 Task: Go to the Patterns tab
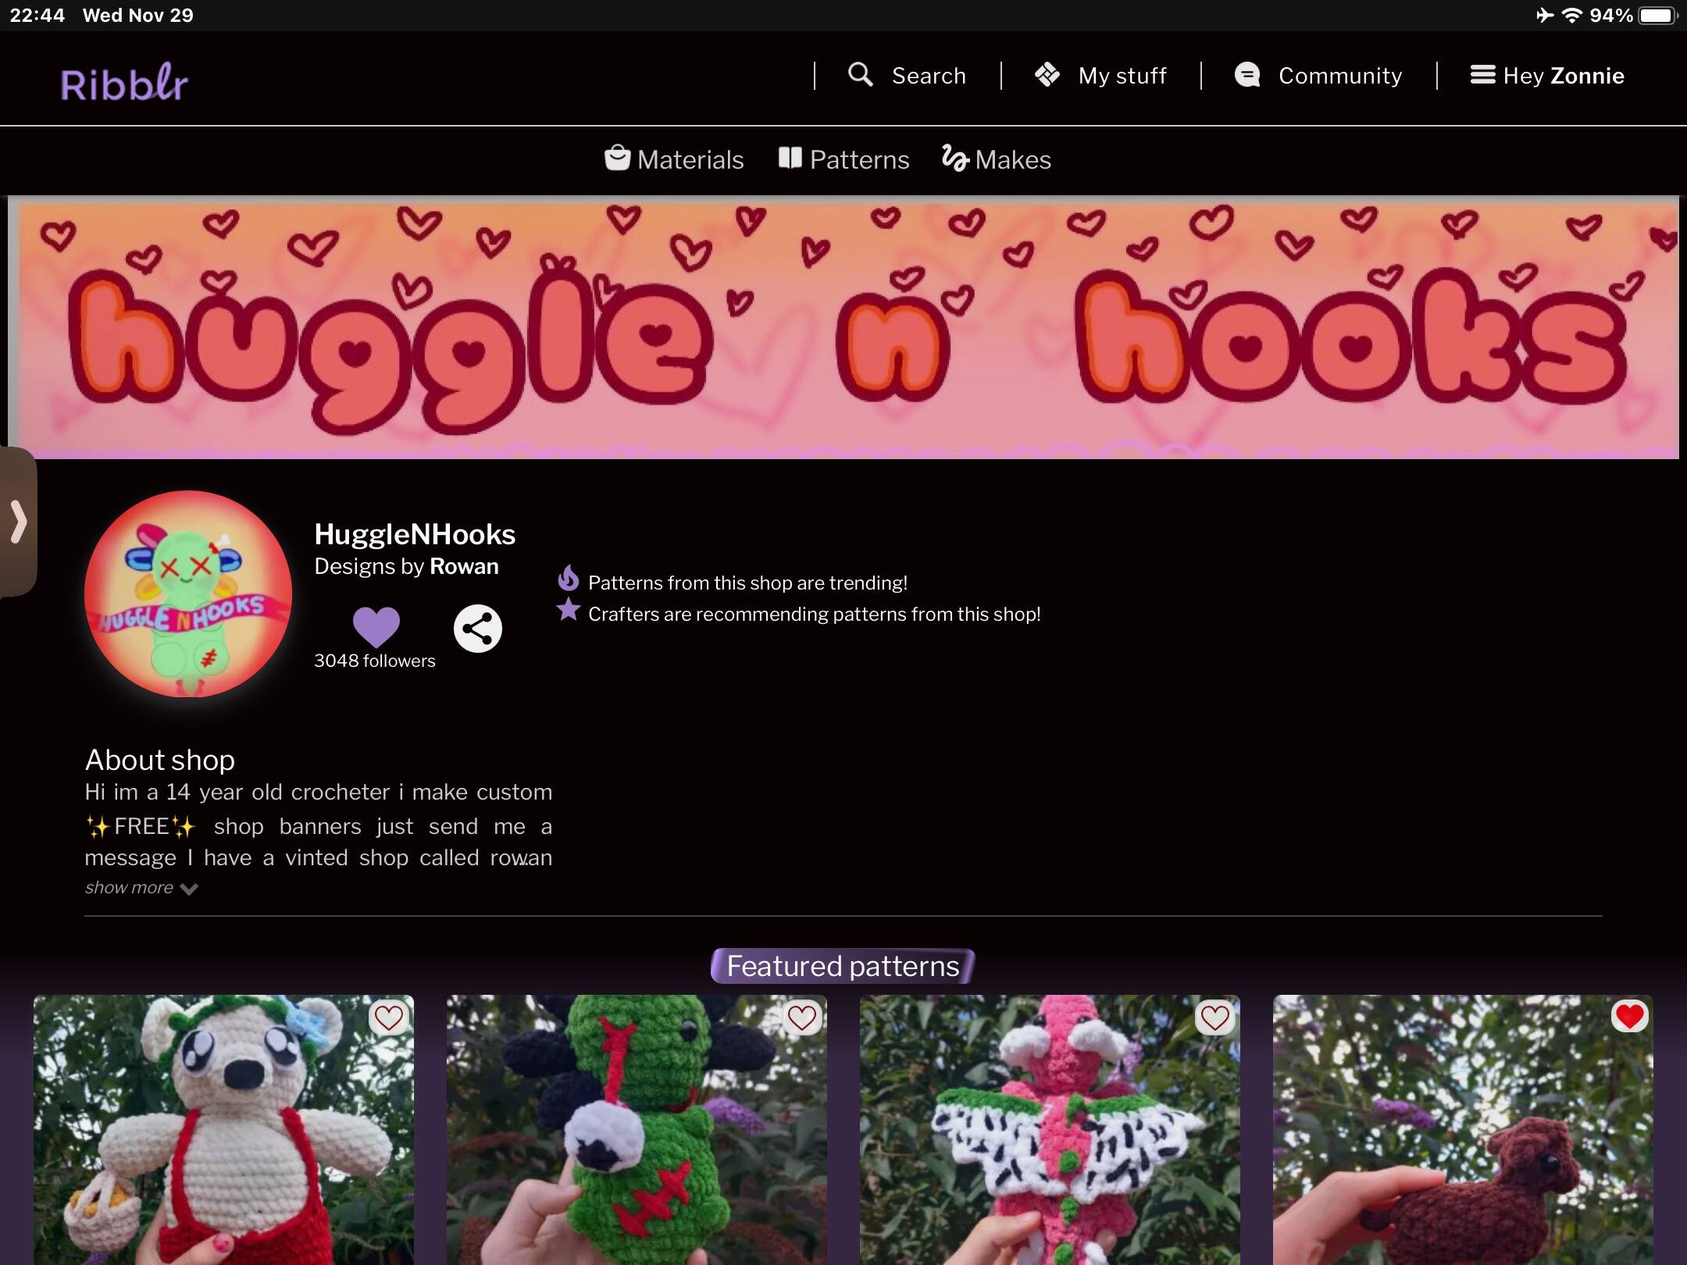coord(859,159)
